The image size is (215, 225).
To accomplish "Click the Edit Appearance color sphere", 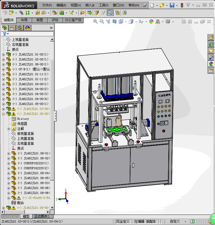I will tap(151, 21).
